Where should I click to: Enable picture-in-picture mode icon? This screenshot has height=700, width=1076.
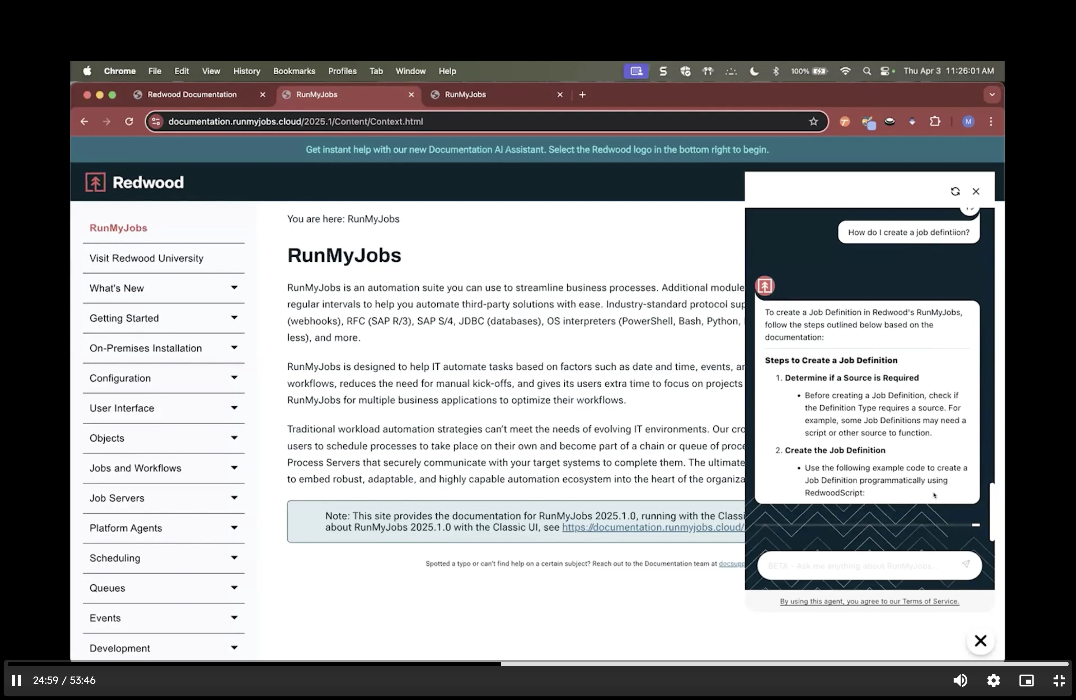1026,680
